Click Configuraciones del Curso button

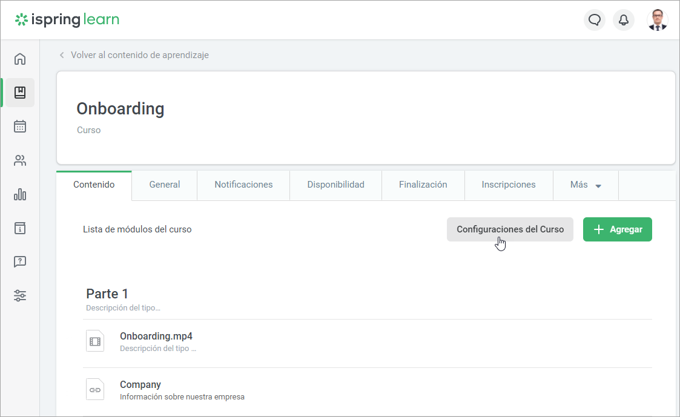[510, 229]
